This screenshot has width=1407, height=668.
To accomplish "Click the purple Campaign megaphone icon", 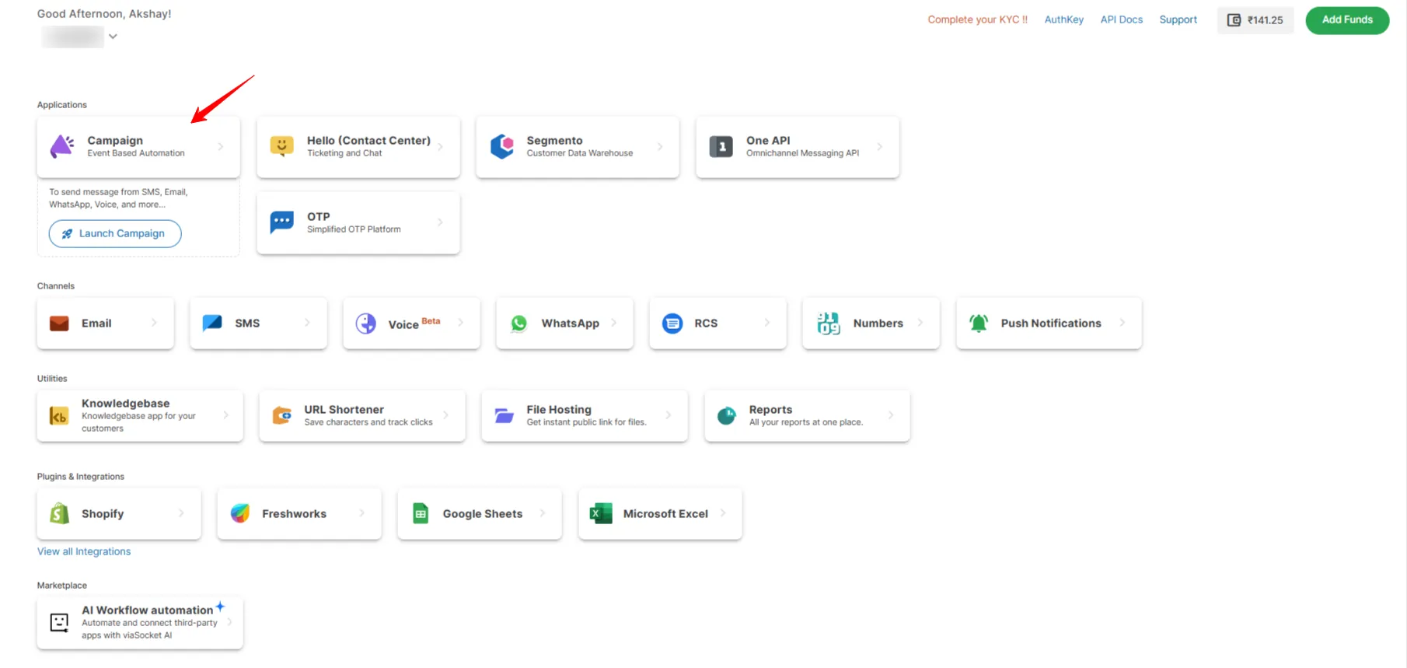I will click(x=62, y=146).
